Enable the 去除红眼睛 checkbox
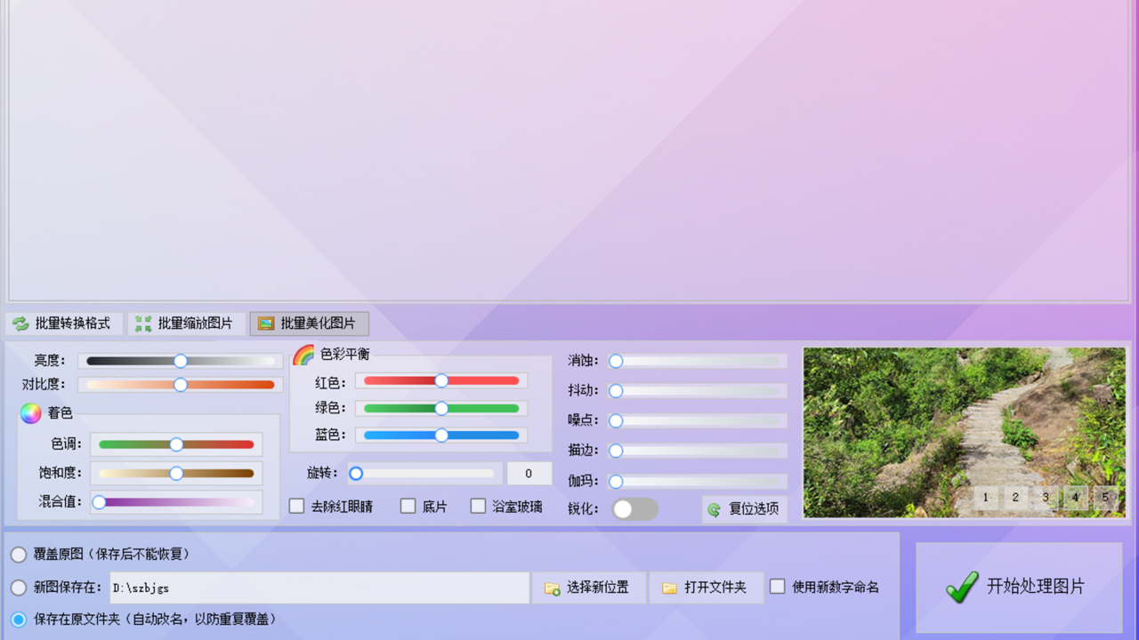Viewport: 1139px width, 640px height. tap(296, 506)
